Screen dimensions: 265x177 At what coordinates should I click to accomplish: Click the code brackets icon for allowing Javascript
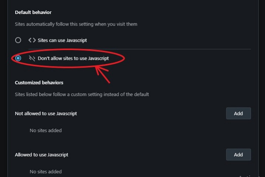[32, 40]
